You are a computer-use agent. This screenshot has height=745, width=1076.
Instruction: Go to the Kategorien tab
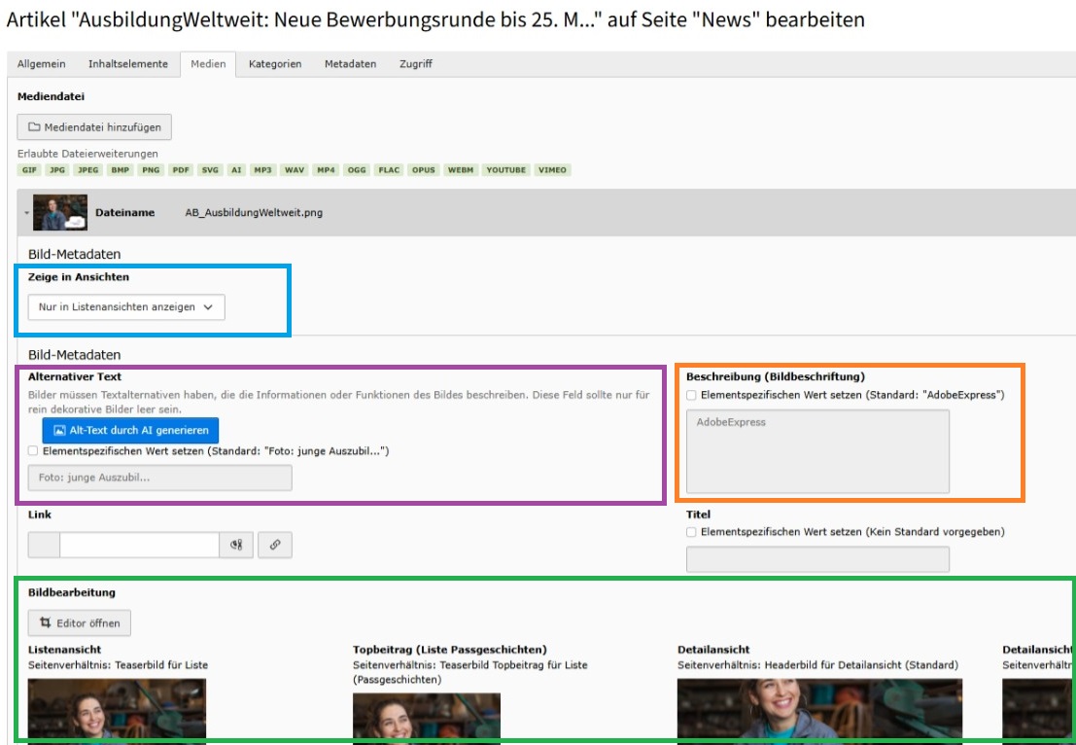point(275,64)
